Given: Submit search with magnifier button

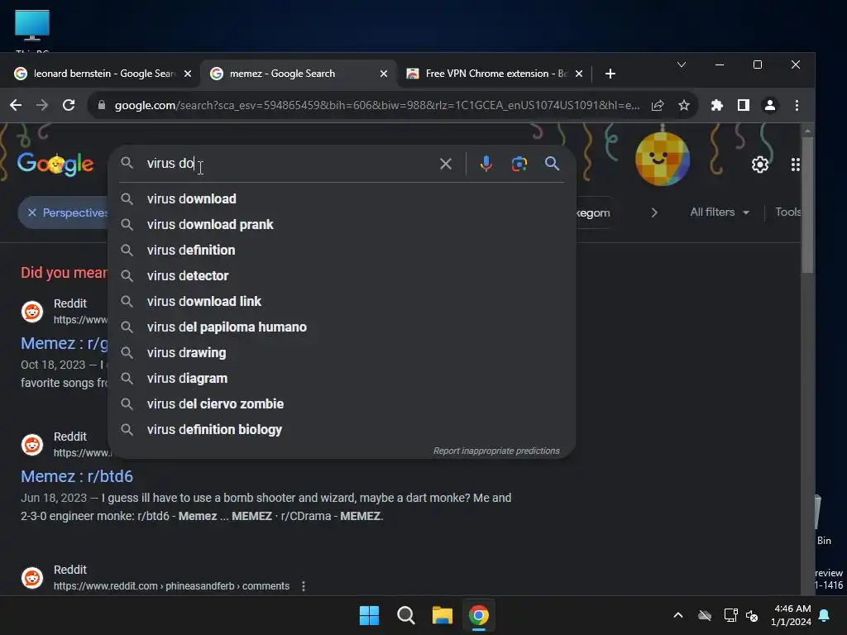Looking at the screenshot, I should tap(552, 164).
